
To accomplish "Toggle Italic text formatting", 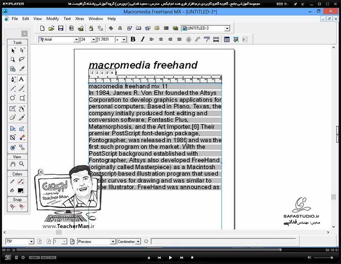I will click(142, 39).
